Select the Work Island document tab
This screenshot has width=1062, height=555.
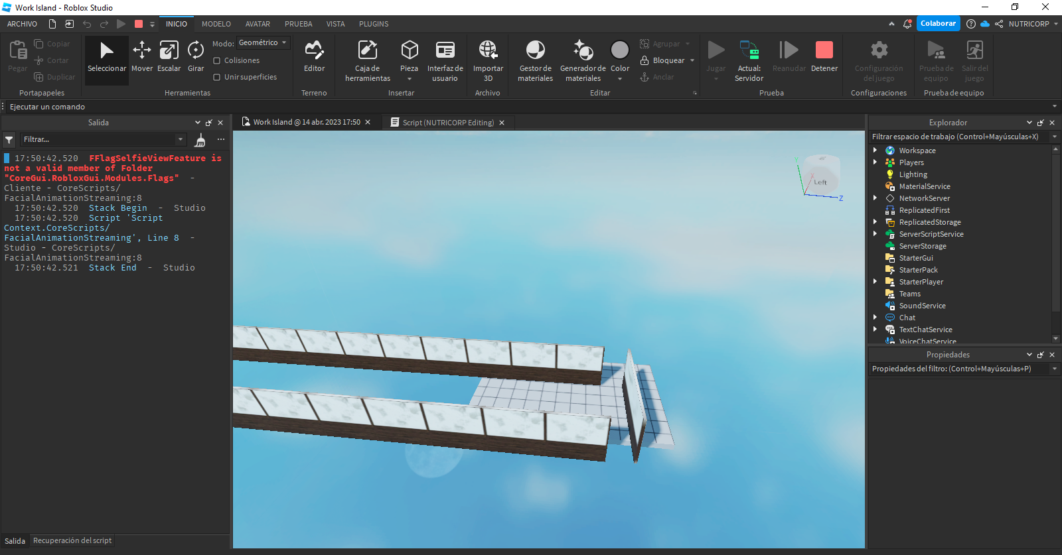pyautogui.click(x=306, y=123)
